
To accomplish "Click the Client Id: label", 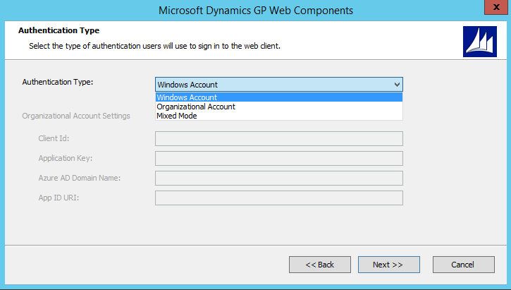I will (54, 138).
